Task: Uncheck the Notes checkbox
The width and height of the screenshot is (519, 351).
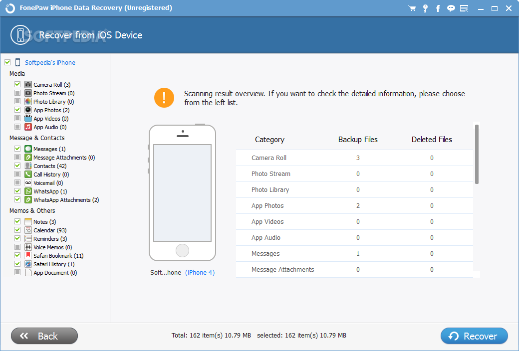Action: [x=17, y=221]
